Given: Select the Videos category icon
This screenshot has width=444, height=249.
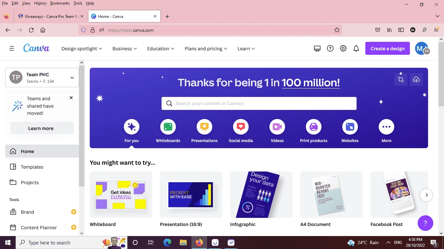Looking at the screenshot, I should [277, 127].
